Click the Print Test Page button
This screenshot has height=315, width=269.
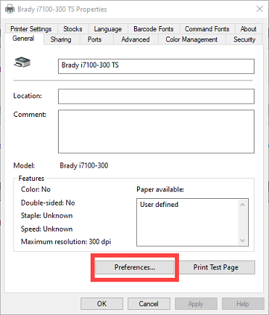point(216,267)
